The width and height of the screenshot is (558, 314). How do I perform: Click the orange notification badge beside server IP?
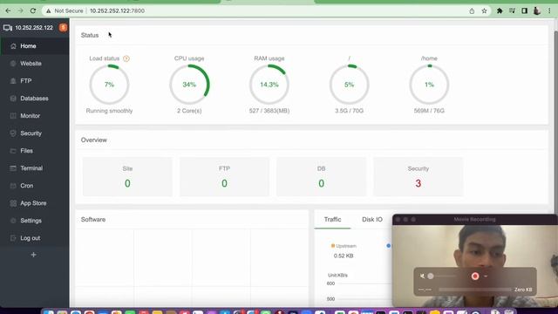click(x=63, y=27)
